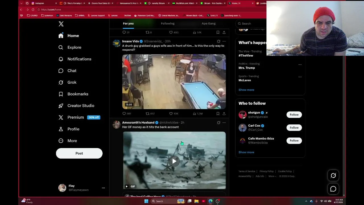Open floating Grok button
Viewport: 364px width, 205px height.
pyautogui.click(x=333, y=176)
